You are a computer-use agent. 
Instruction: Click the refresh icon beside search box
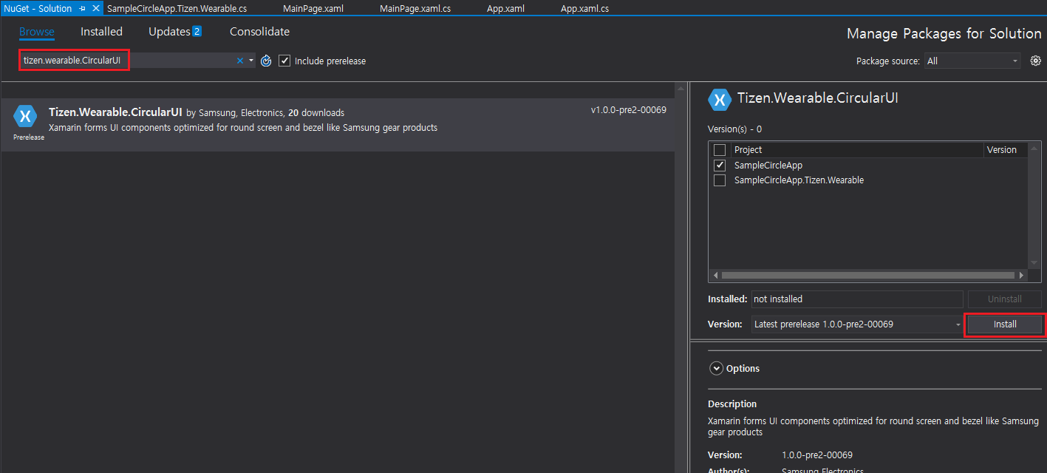click(x=266, y=61)
